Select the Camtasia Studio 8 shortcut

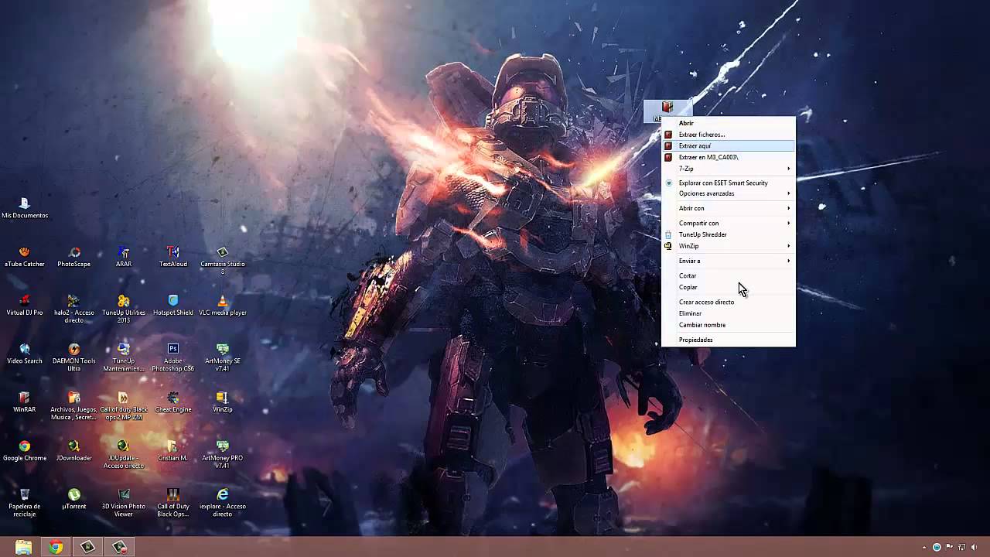coord(223,260)
